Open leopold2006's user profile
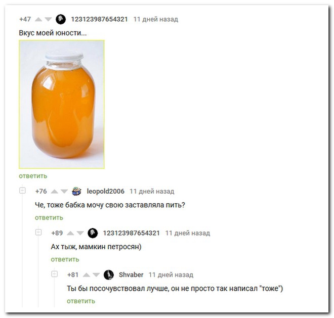334x318 pixels. (x=106, y=191)
